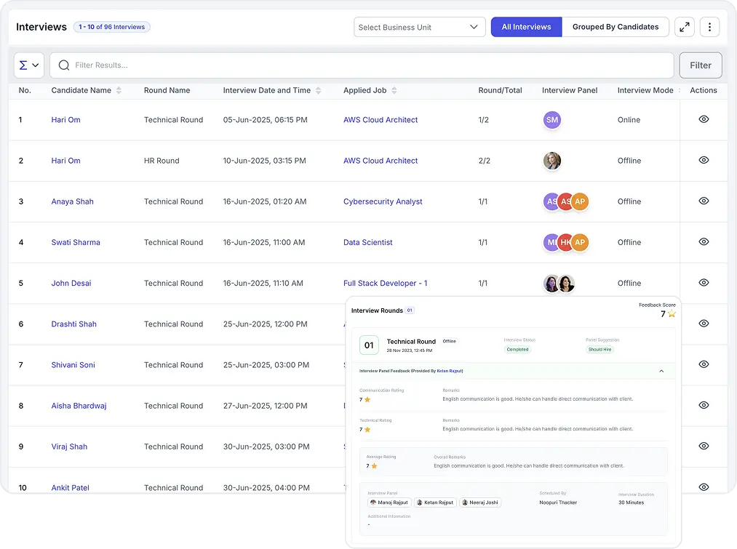Viewport: 737px width, 549px height.
Task: Click Offline mode in Swati Sharma row
Action: 629,242
